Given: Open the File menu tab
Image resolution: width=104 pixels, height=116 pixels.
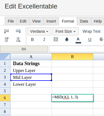Looking at the screenshot, I should pos(11,21).
